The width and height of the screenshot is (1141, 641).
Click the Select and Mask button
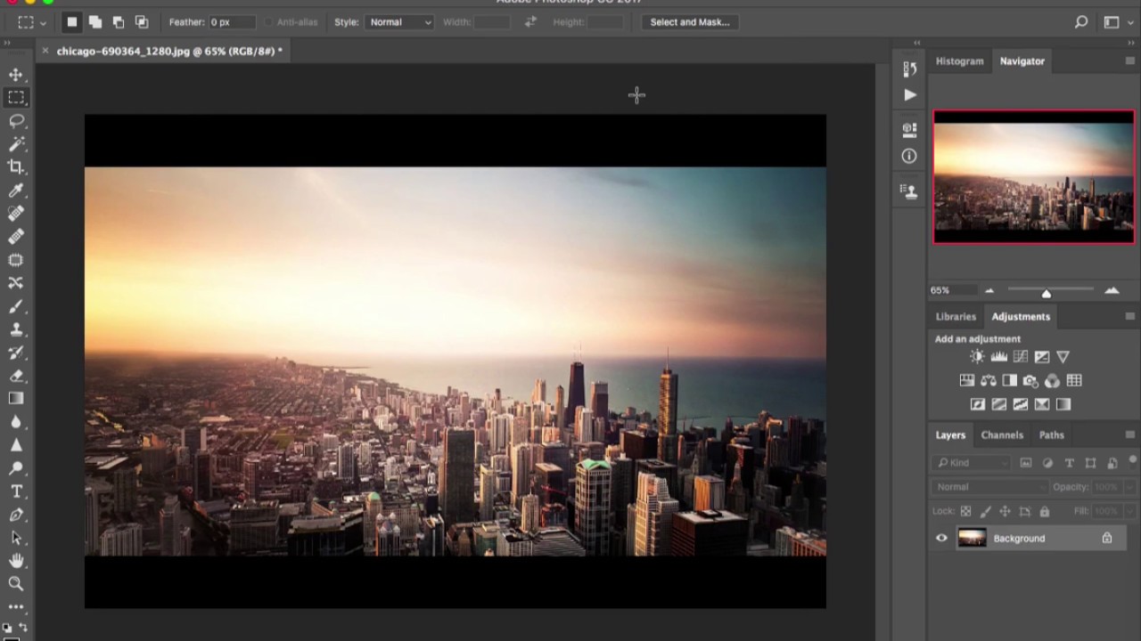tap(689, 22)
